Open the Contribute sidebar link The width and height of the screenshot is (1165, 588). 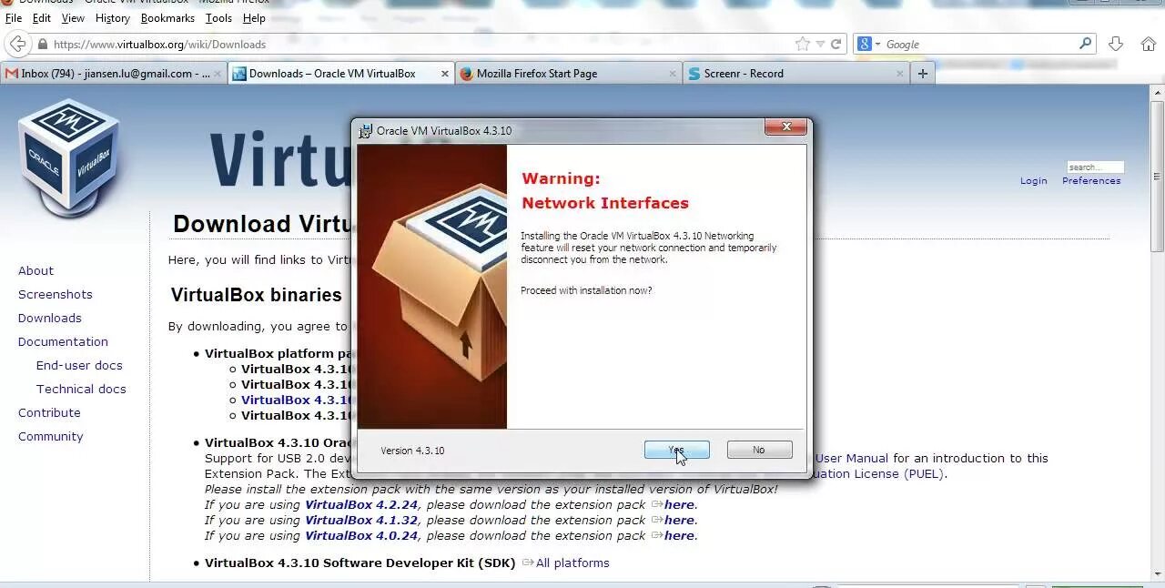click(49, 412)
